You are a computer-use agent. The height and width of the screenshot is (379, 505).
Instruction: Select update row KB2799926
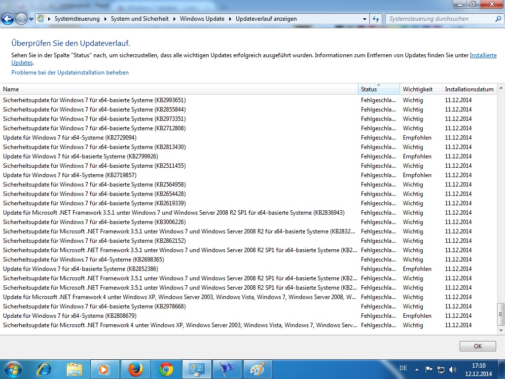pyautogui.click(x=249, y=156)
